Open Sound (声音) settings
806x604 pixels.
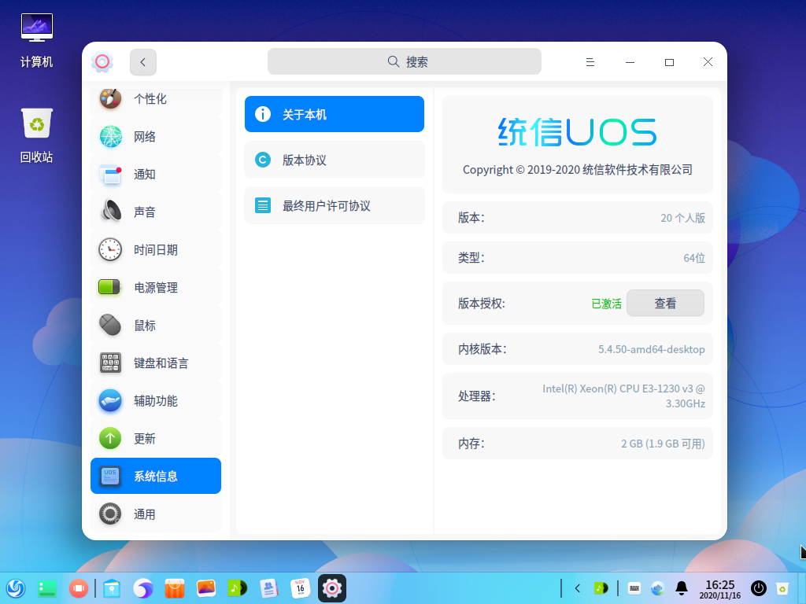pos(156,212)
